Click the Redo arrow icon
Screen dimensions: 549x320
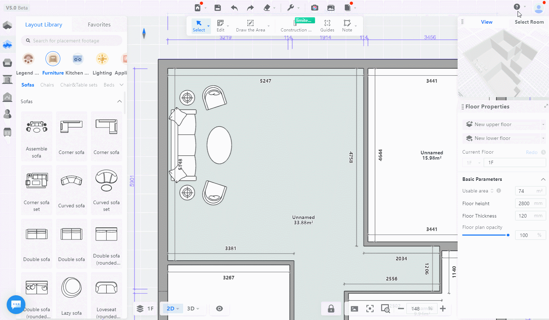(x=250, y=8)
